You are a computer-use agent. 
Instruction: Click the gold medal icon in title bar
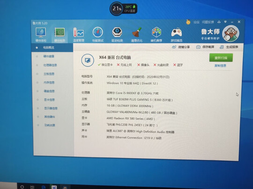pos(188,22)
